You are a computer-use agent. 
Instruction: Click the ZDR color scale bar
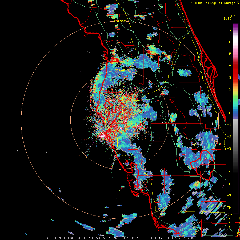coord(235,118)
